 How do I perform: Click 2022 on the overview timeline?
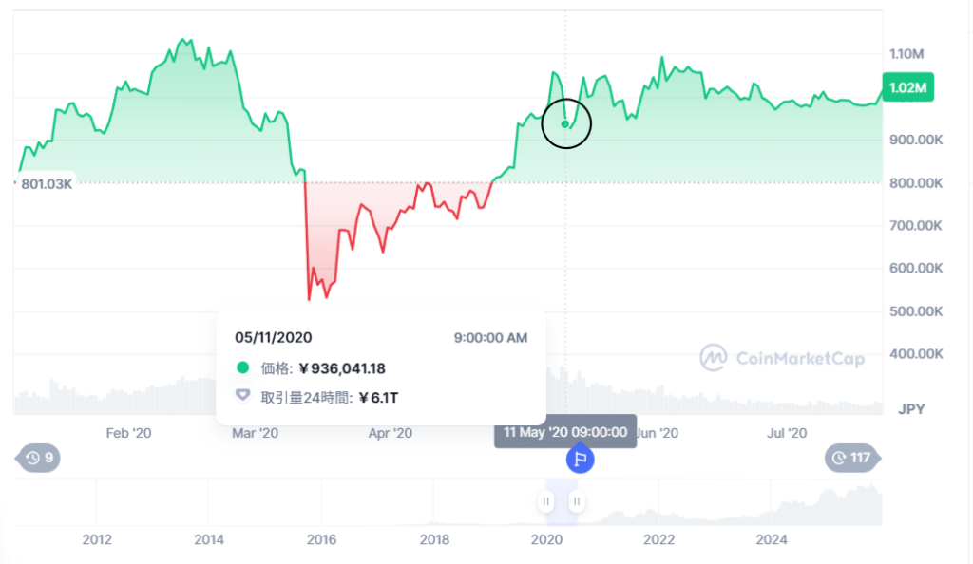click(x=658, y=540)
